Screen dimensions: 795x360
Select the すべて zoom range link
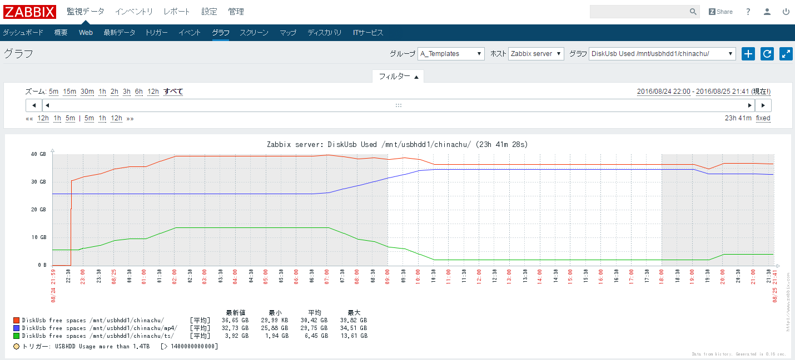click(x=173, y=92)
